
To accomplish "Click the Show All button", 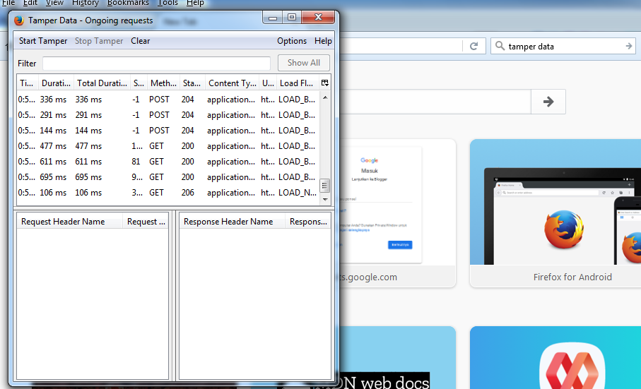I will (304, 63).
